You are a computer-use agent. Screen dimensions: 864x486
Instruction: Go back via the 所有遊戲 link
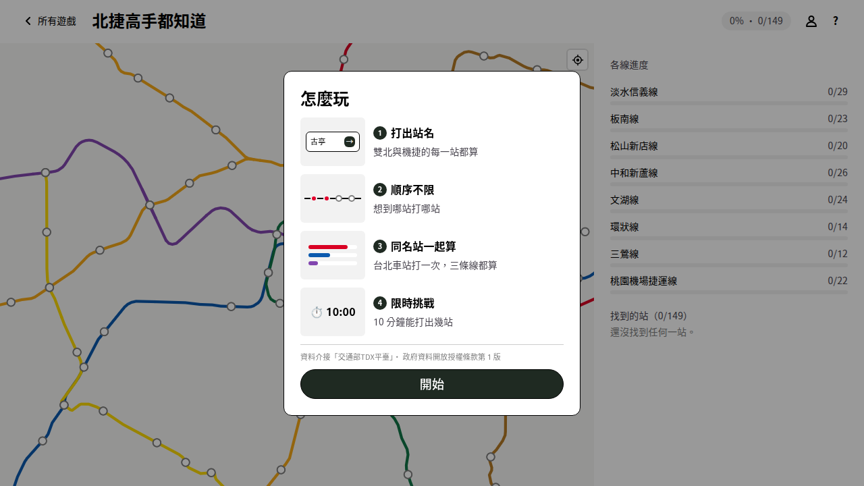pos(50,21)
